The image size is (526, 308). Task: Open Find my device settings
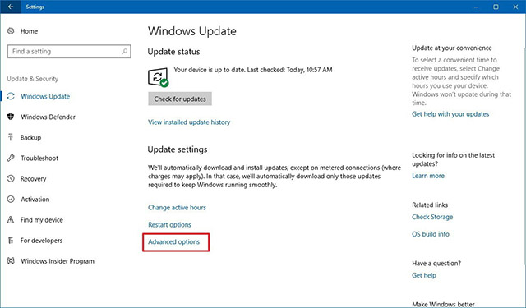tap(41, 220)
